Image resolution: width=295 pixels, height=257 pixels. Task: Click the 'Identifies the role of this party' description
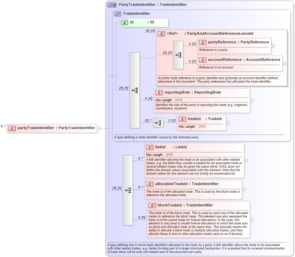(x=202, y=107)
